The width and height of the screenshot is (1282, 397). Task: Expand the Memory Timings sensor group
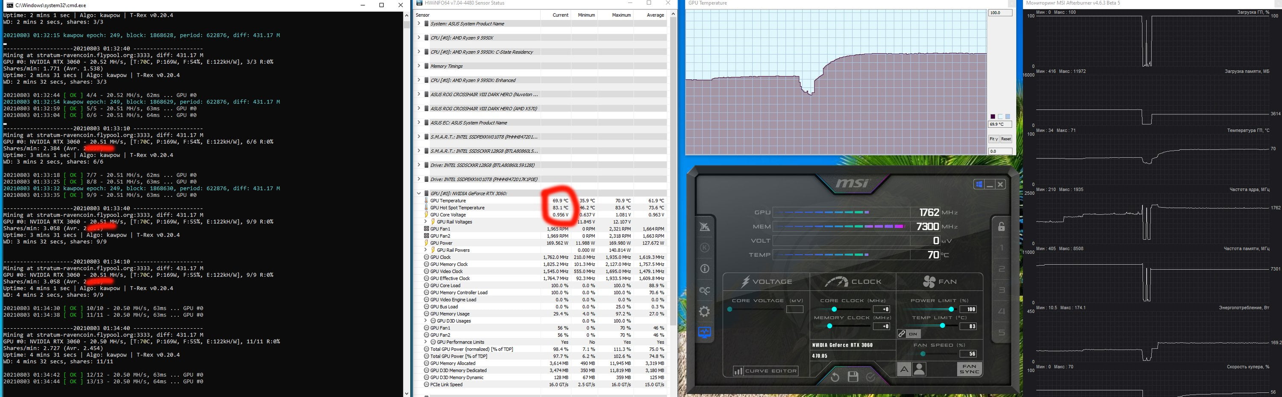(x=418, y=66)
